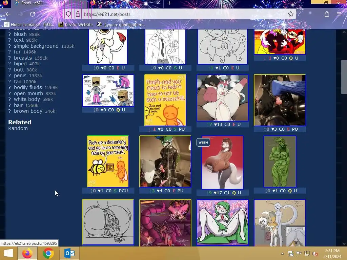
Task: Close the Posts - e621 tab
Action: (x=82, y=3)
